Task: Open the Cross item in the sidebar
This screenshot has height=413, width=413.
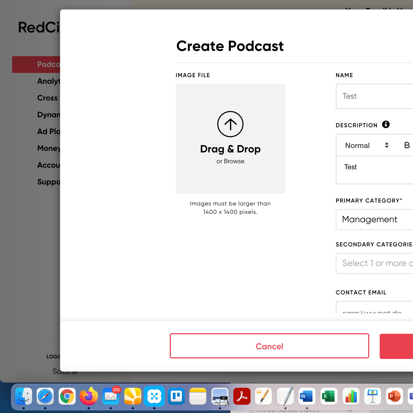Action: tap(47, 98)
